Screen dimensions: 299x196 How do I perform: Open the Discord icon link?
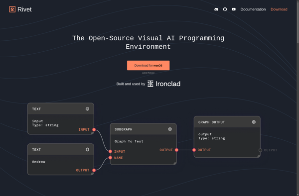pos(216,9)
